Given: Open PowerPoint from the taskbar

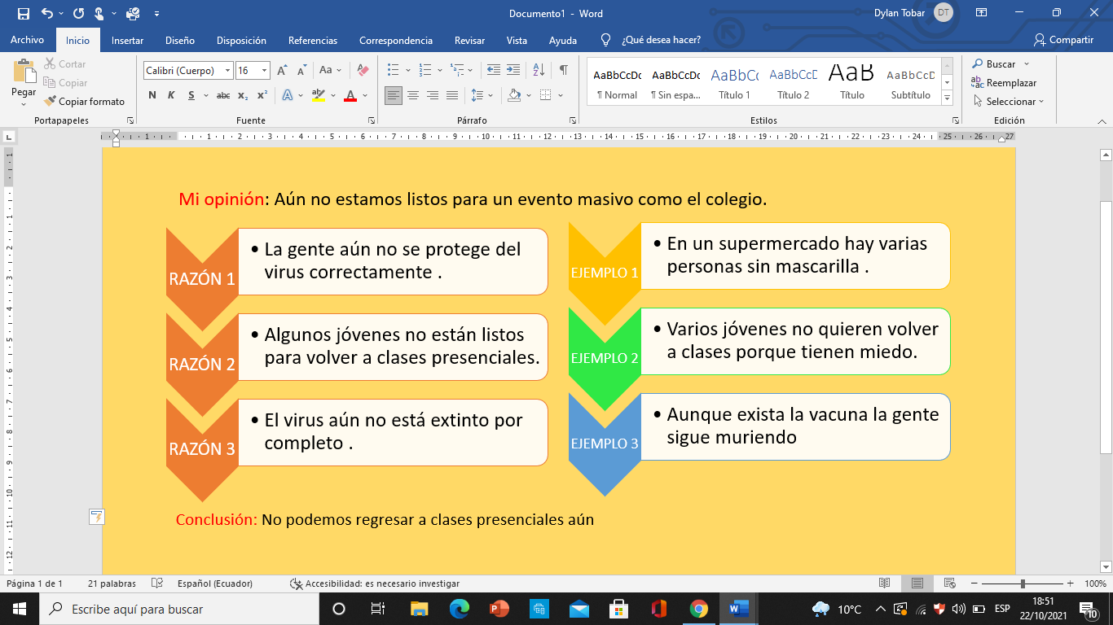Looking at the screenshot, I should (x=499, y=609).
